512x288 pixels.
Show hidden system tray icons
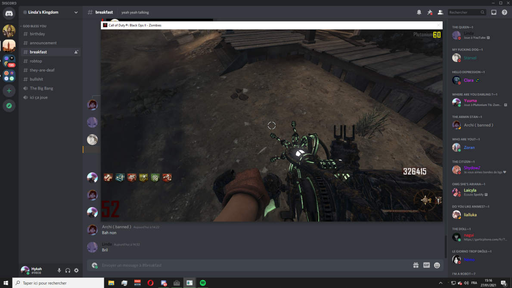pos(440,283)
